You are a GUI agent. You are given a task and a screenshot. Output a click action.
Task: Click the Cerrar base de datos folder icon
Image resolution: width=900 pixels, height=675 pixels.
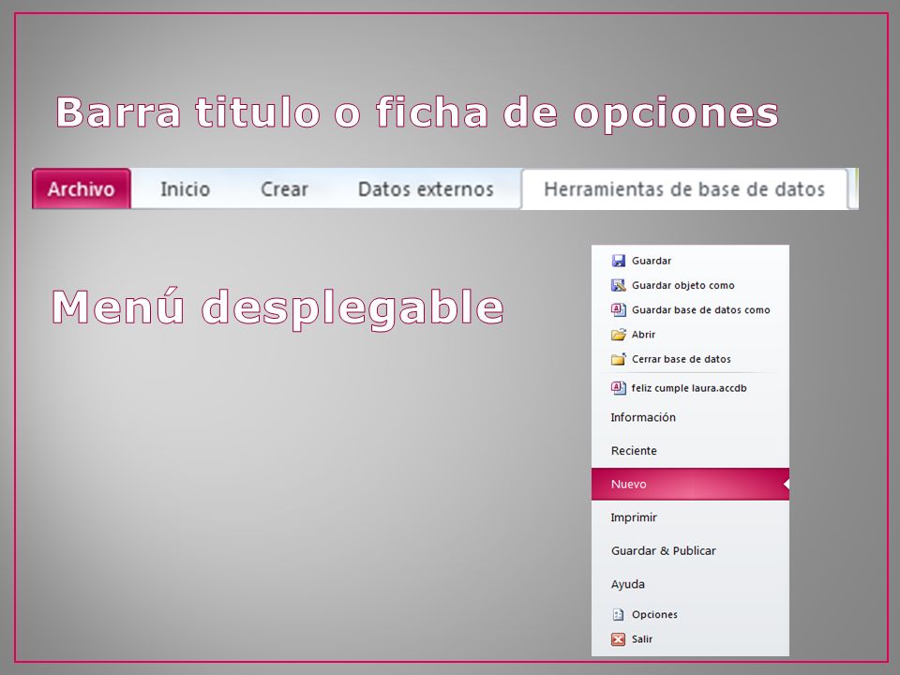pyautogui.click(x=618, y=359)
